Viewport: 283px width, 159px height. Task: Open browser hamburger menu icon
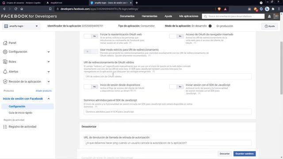click(x=279, y=9)
